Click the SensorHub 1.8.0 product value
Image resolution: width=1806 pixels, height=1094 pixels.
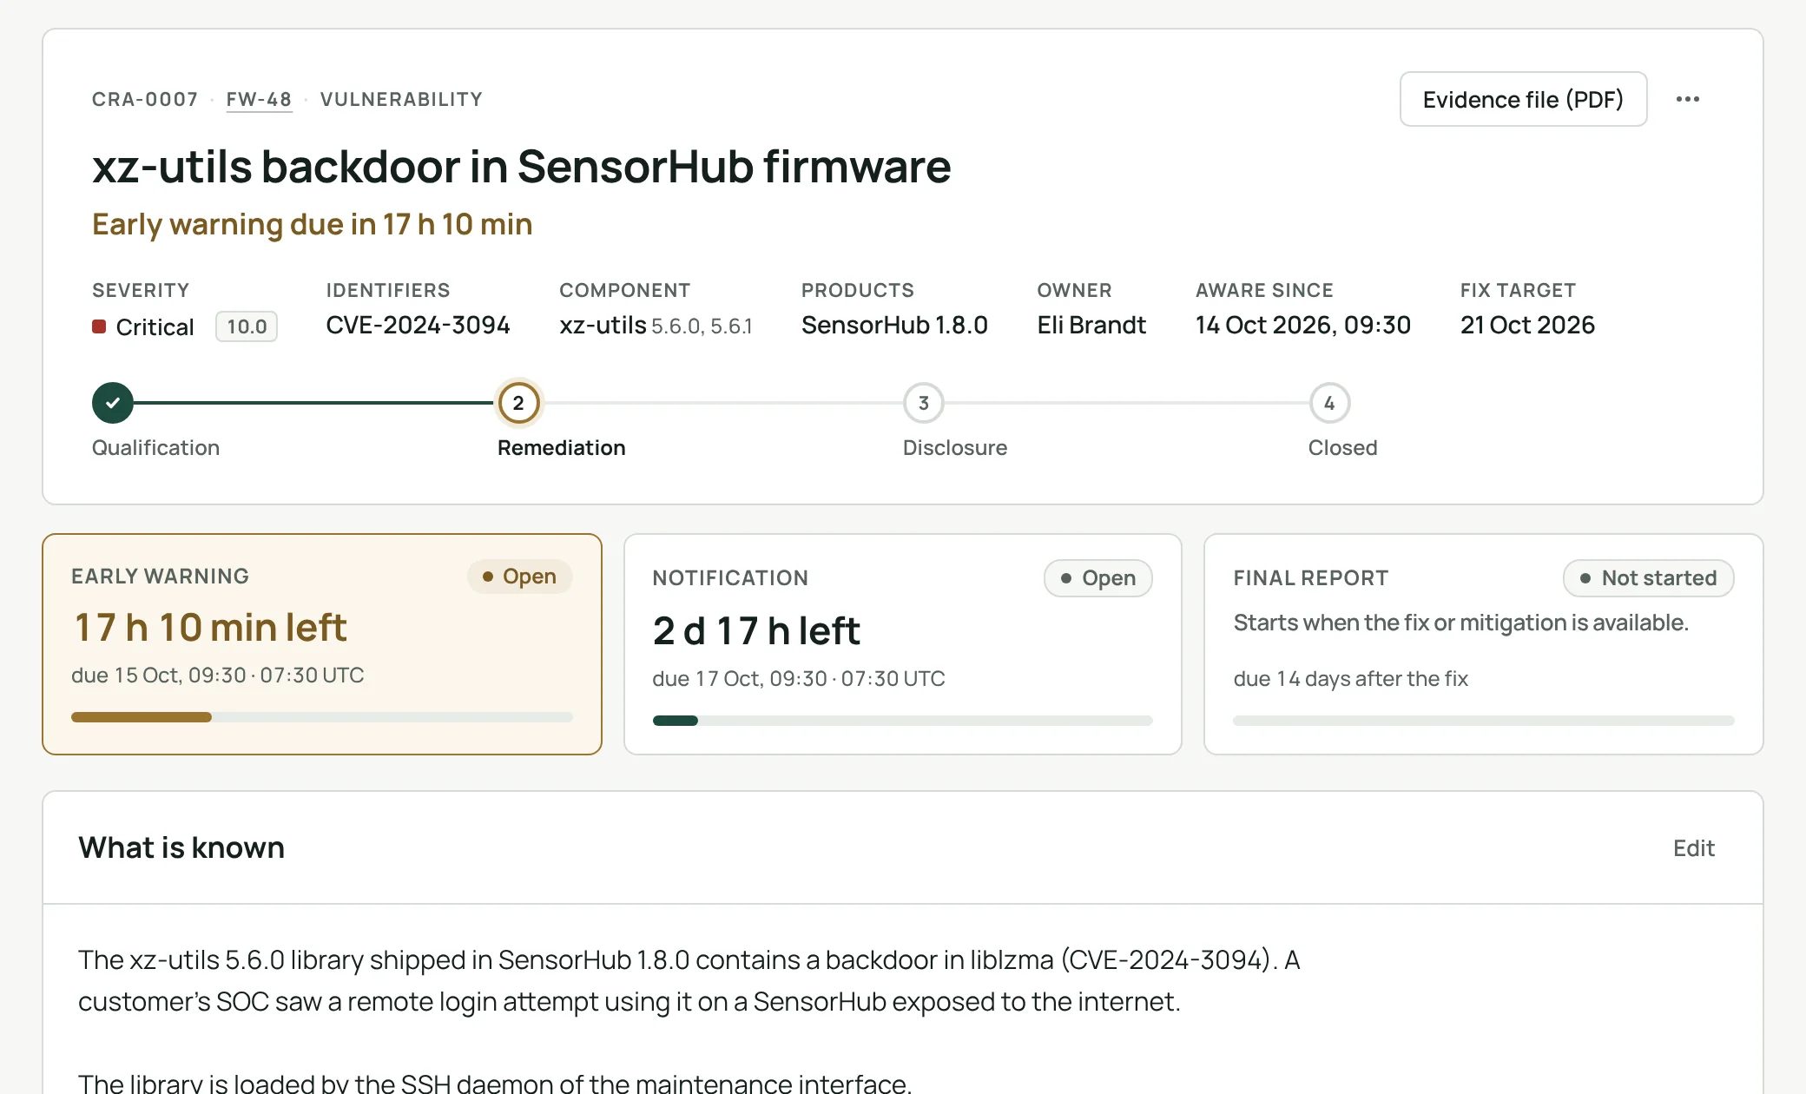pos(894,325)
